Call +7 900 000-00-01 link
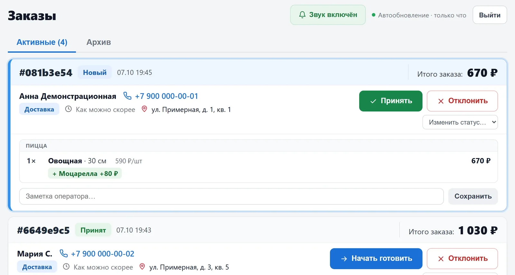This screenshot has height=275, width=515. [166, 96]
